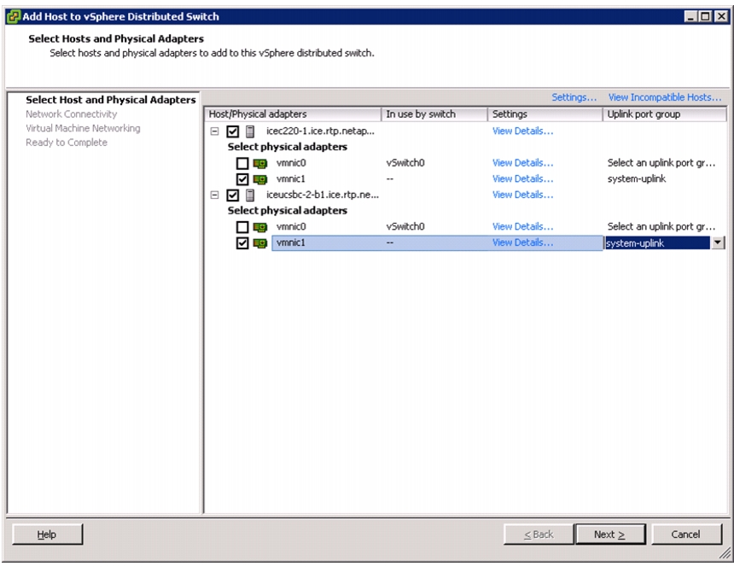The height and width of the screenshot is (584, 734).
Task: Select the icec220-1.ice.rtp.netap... host name
Action: [320, 131]
